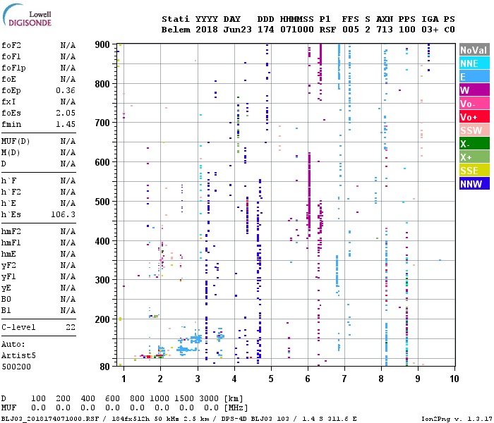The height and width of the screenshot is (423, 494).
Task: Select the C-level value 22
Action: (x=71, y=328)
